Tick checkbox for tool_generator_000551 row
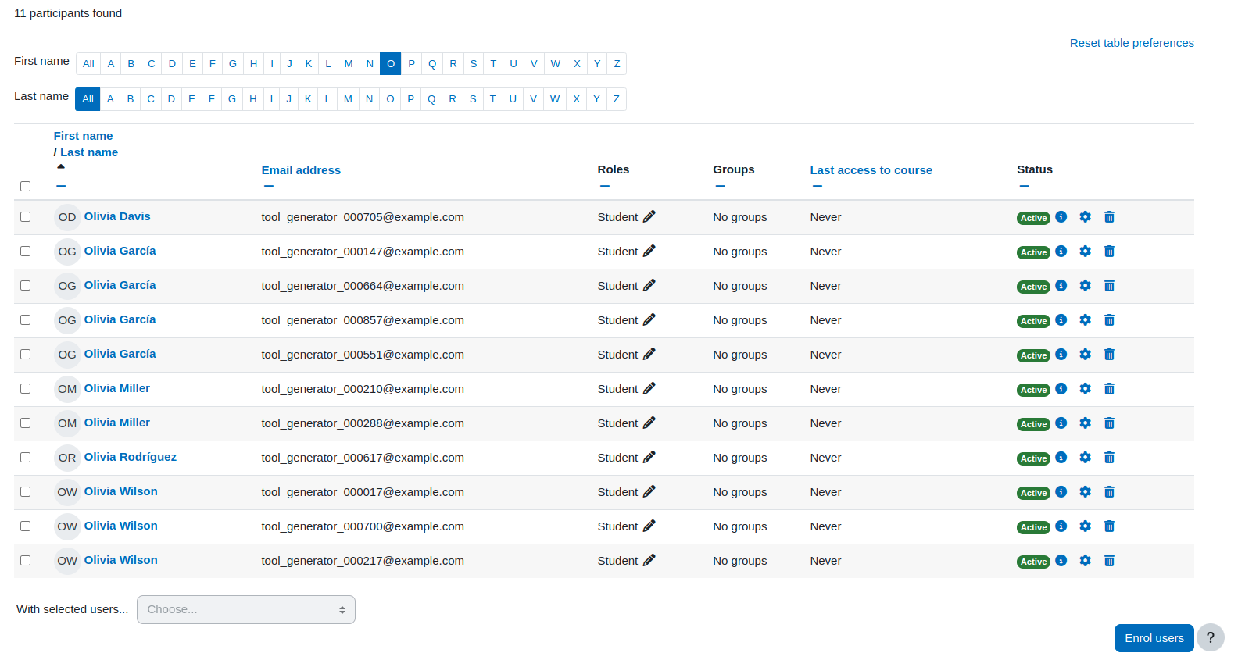1238x660 pixels. point(25,354)
